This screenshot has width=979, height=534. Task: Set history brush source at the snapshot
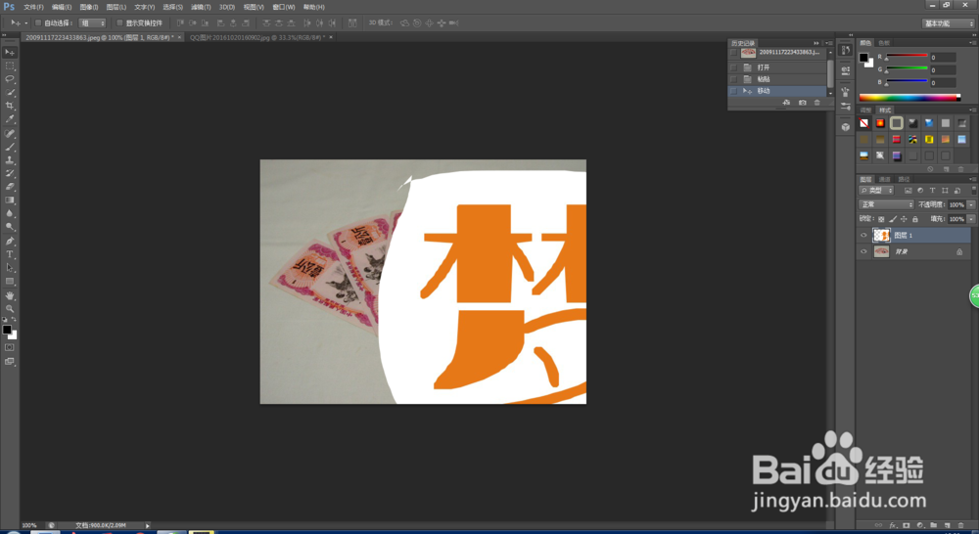click(x=733, y=53)
